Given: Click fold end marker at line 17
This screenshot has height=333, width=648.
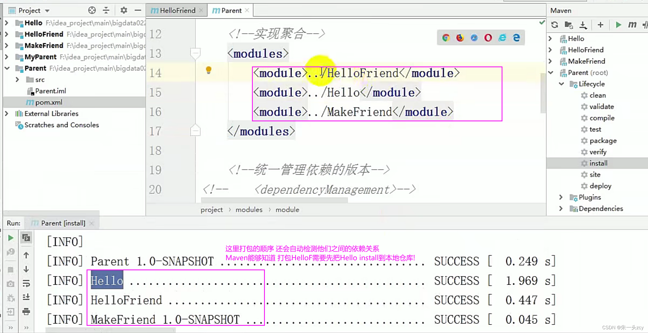Looking at the screenshot, I should point(195,131).
